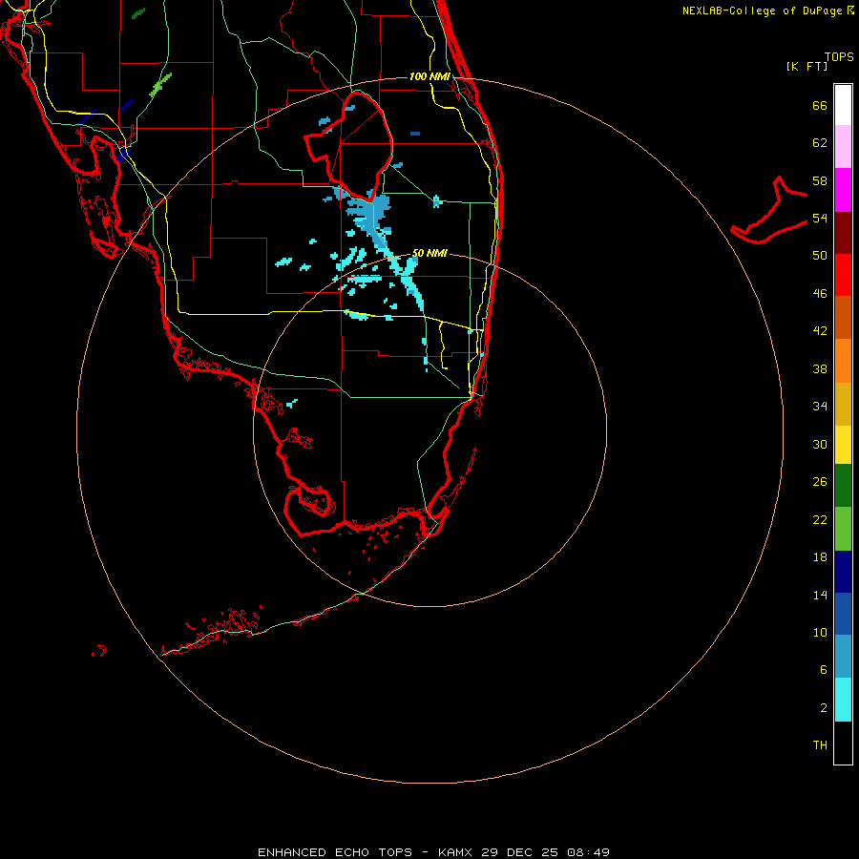
Task: Click the '34' legend scale value
Action: [x=820, y=406]
